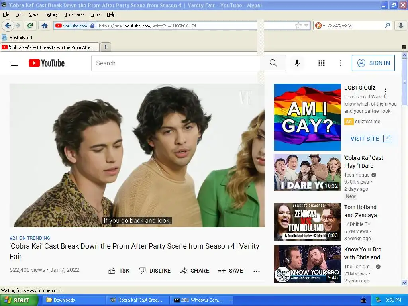Viewport: 408px width, 306px height.
Task: Start voice search with the microphone
Action: pos(297,63)
